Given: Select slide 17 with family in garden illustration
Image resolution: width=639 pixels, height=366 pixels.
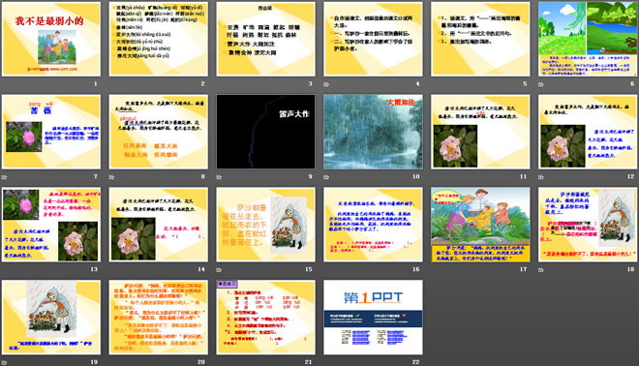Looking at the screenshot, I should (x=480, y=225).
